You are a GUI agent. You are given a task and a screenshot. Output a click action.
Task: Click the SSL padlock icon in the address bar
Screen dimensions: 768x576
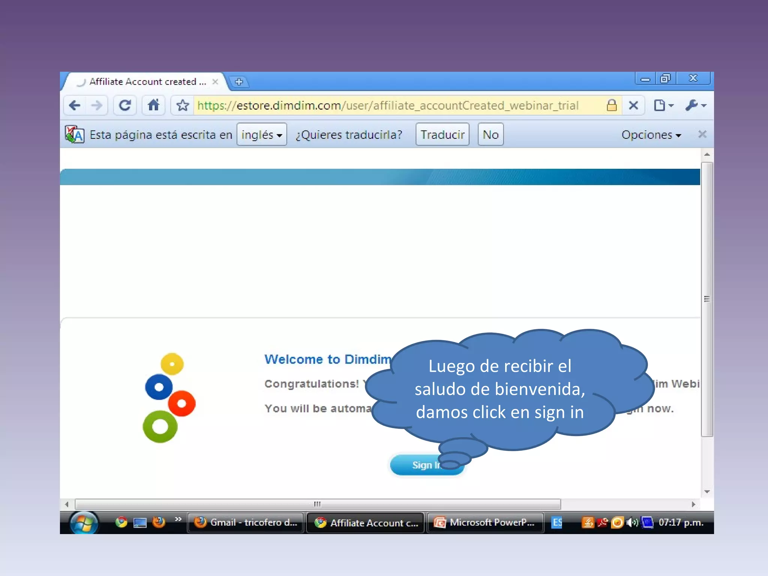click(x=612, y=105)
